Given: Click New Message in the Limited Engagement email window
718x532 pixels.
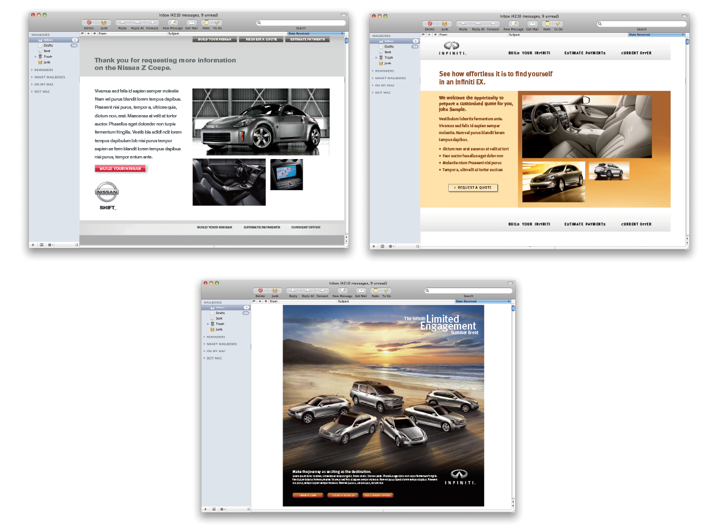Looking at the screenshot, I should pos(342,290).
